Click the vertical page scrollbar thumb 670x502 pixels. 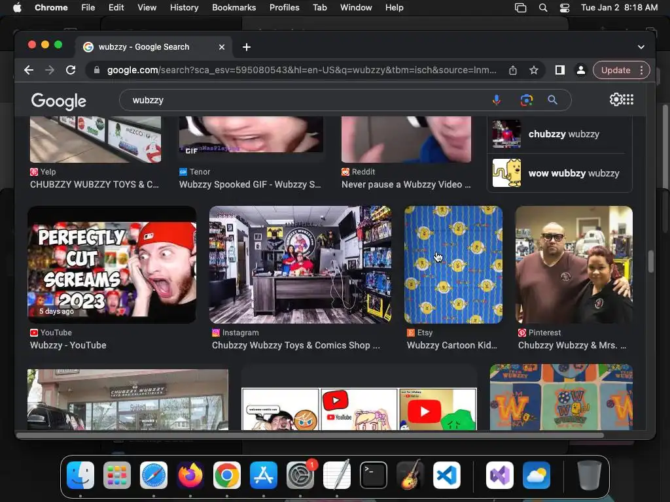[x=651, y=261]
